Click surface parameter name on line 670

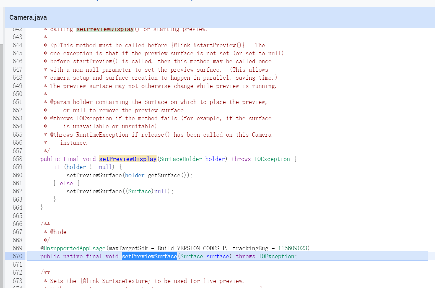pos(218,256)
